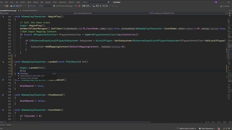The height and width of the screenshot is (130, 232).
Task: Switch to GameplayCharacter.h tab
Action: [x=30, y=10]
